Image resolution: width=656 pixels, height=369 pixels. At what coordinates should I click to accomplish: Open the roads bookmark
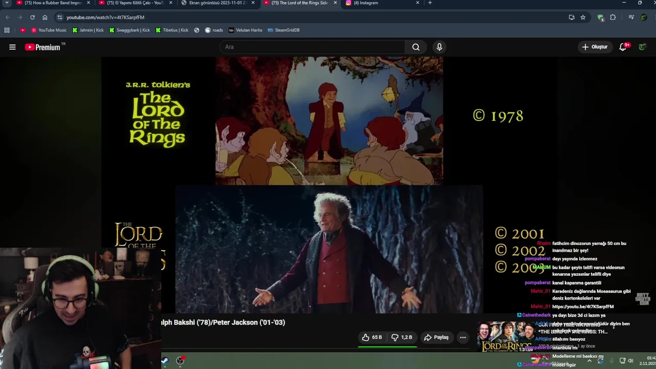tap(214, 30)
